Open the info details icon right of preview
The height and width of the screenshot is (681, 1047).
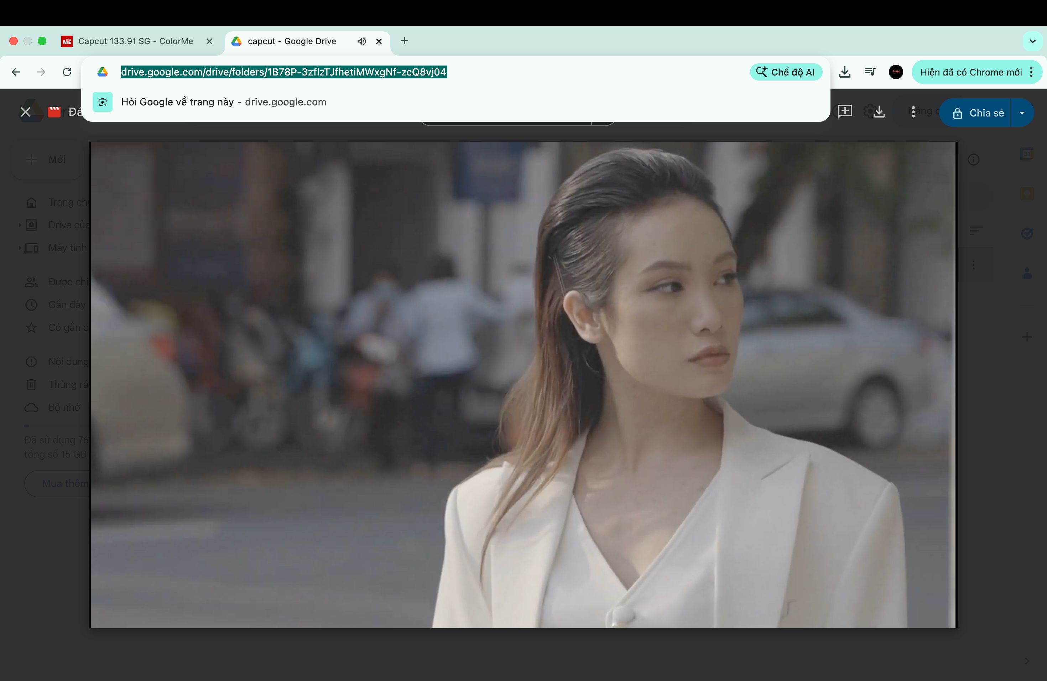(974, 160)
